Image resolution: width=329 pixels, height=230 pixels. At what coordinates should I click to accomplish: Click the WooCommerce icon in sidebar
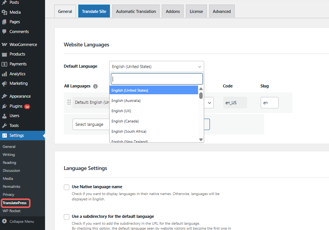[x=5, y=44]
